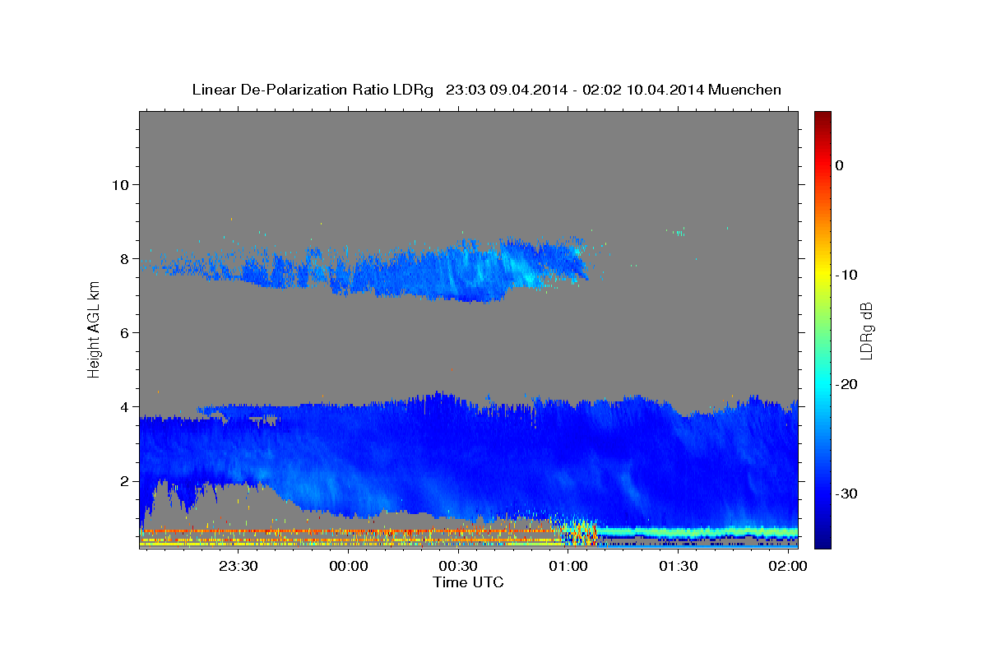Click the 'LDRg dB' colorbar label
The width and height of the screenshot is (987, 658).
(x=866, y=330)
